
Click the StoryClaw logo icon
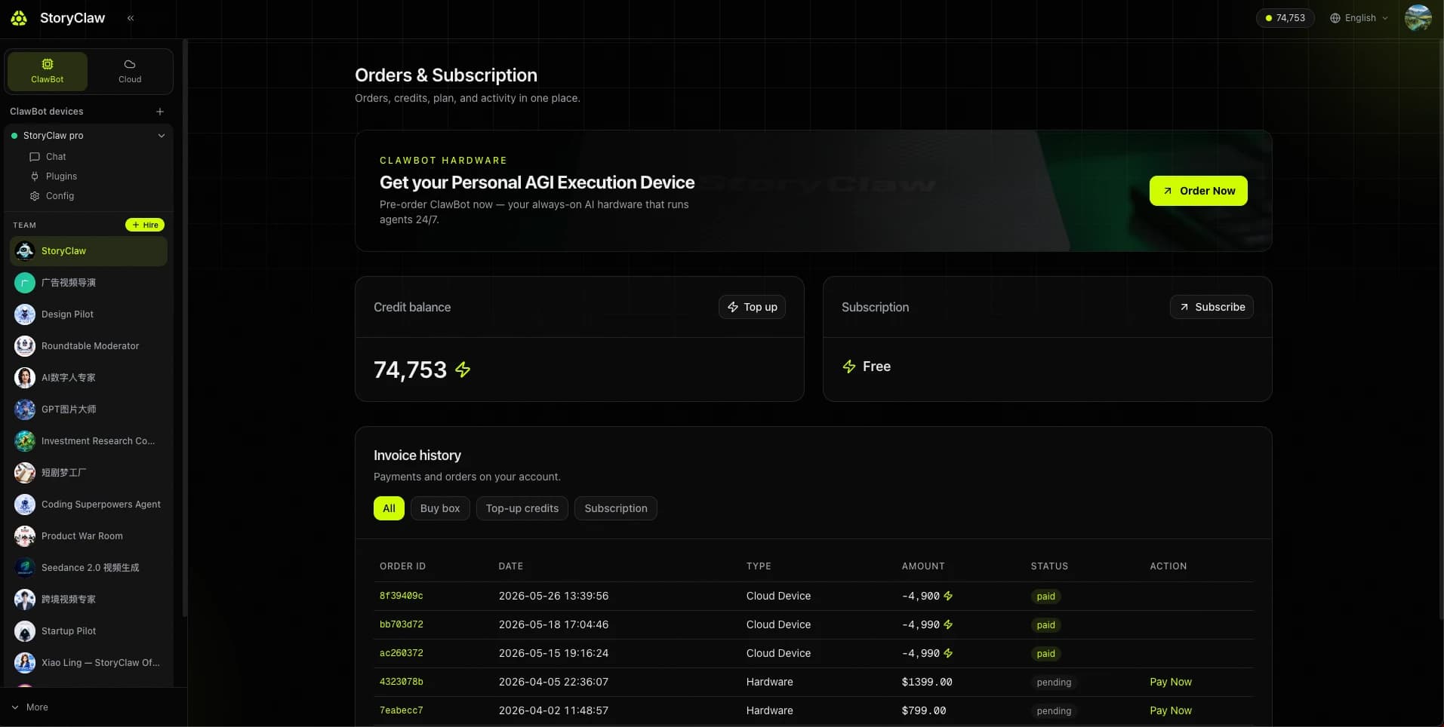(19, 18)
